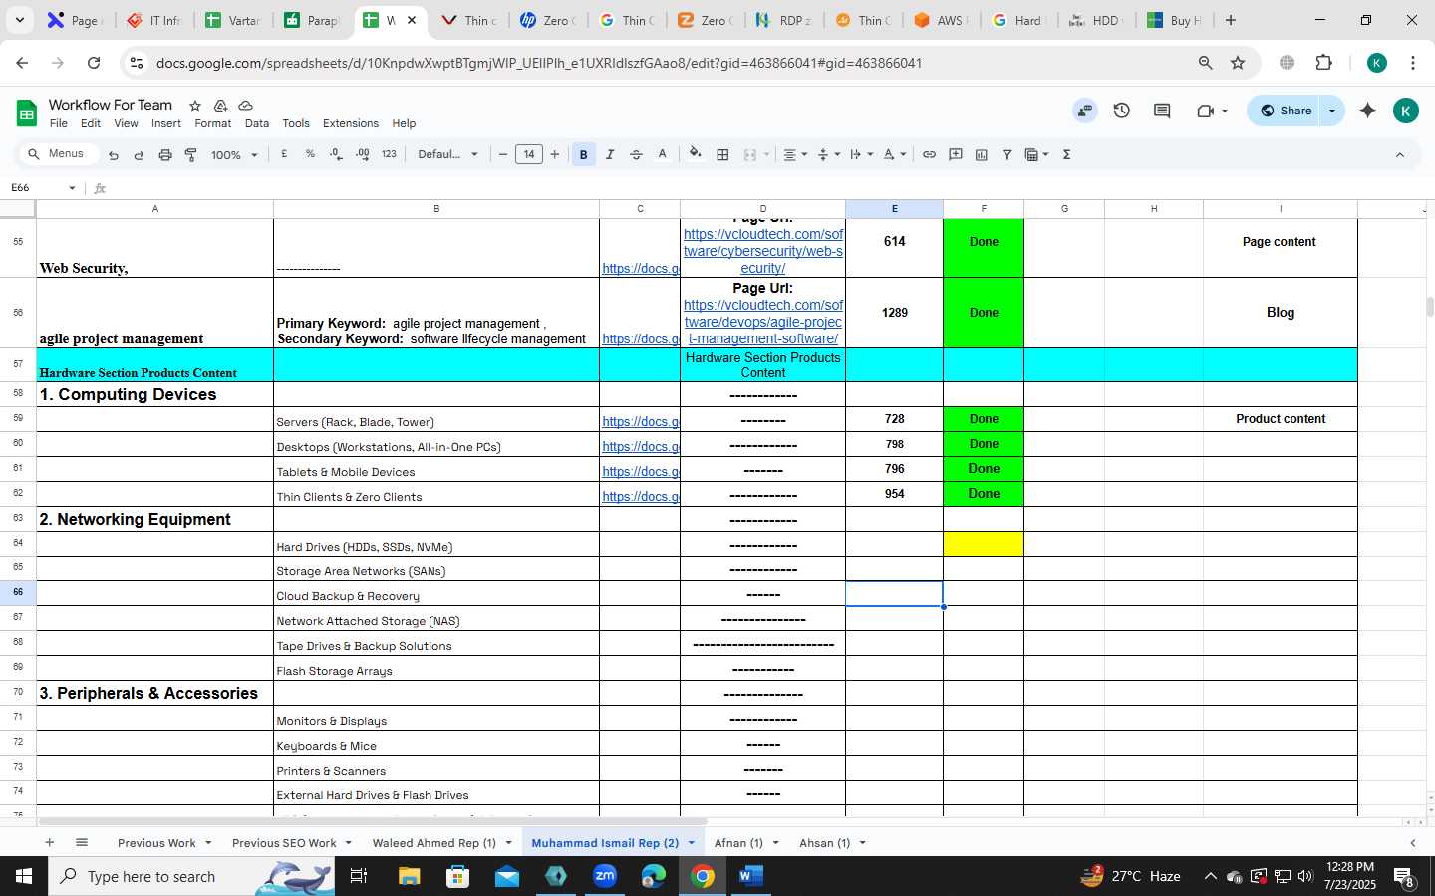Create a filter with funnel icon
Screen dimensions: 1435x896
1007,154
